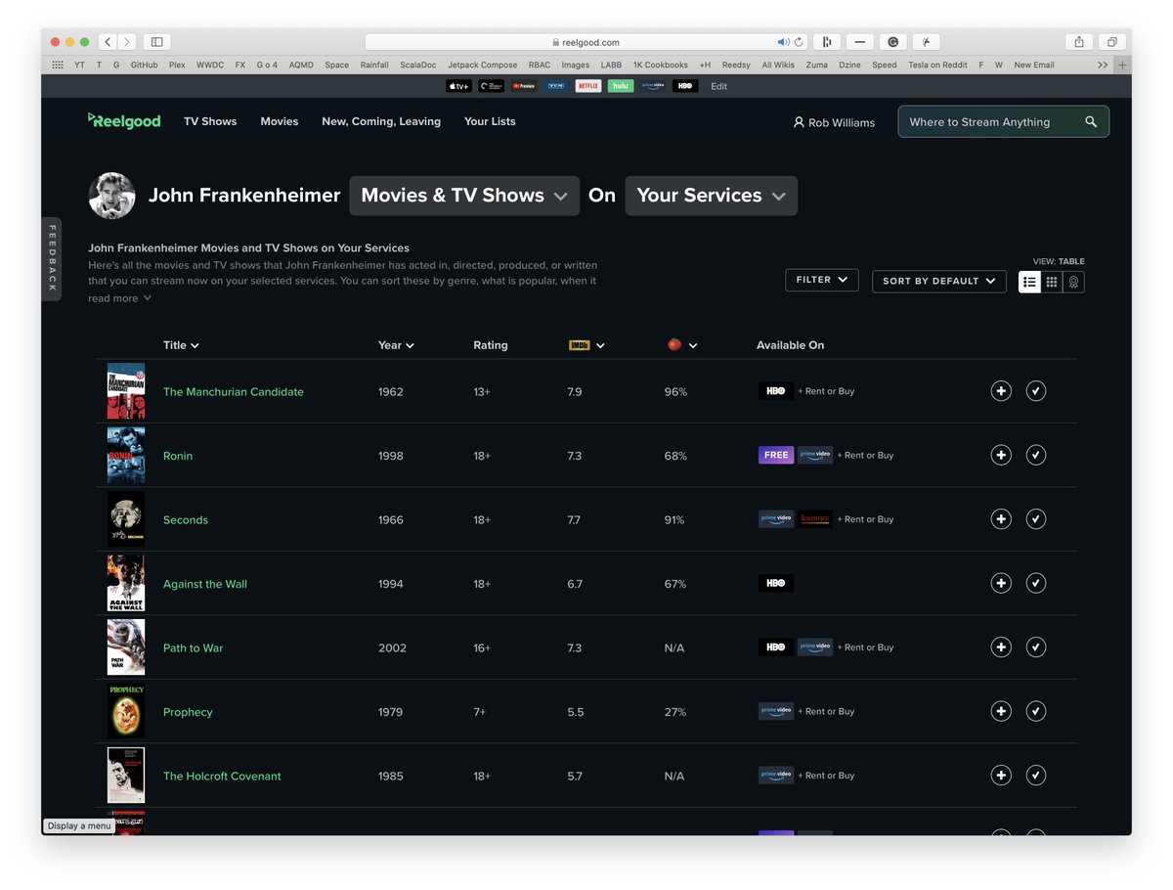Open HBO link for Against the Wall

(x=776, y=583)
